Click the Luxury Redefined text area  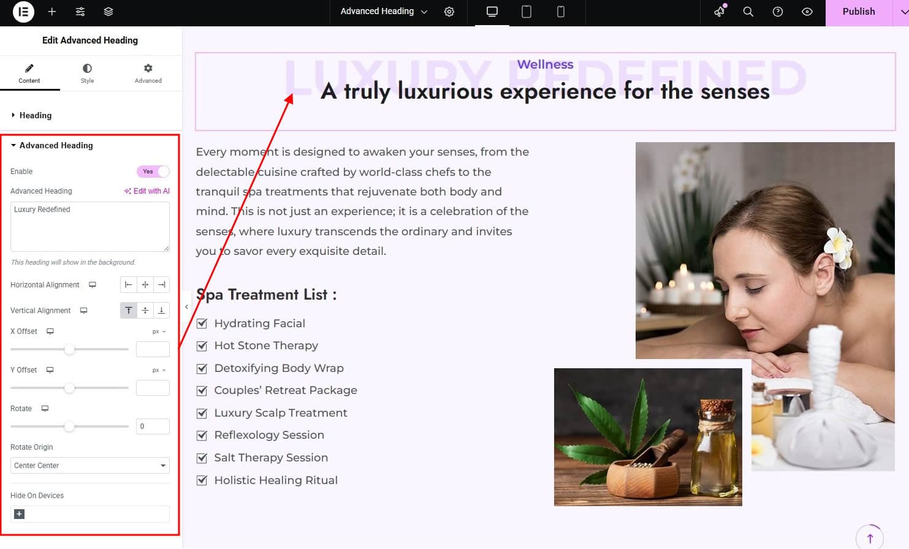point(90,227)
